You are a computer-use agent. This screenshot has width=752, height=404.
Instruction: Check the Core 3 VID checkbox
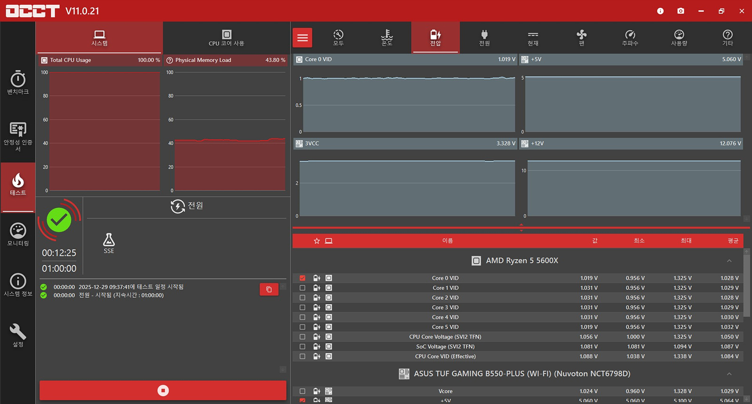tap(302, 308)
